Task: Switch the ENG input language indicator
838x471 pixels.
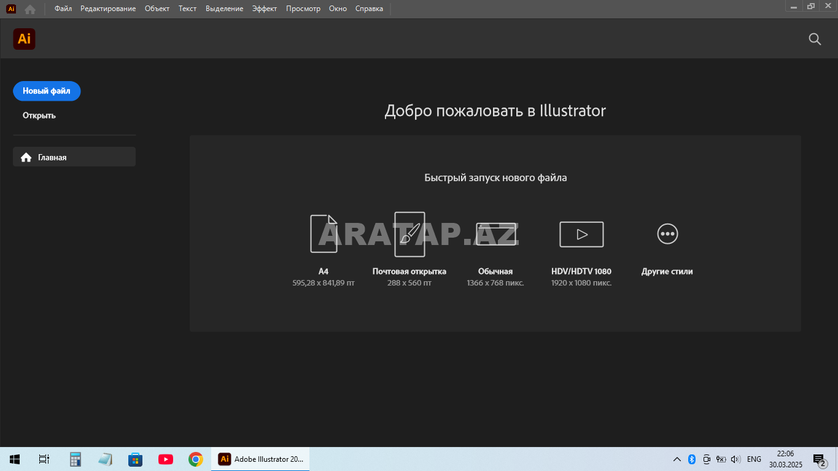Action: coord(754,459)
